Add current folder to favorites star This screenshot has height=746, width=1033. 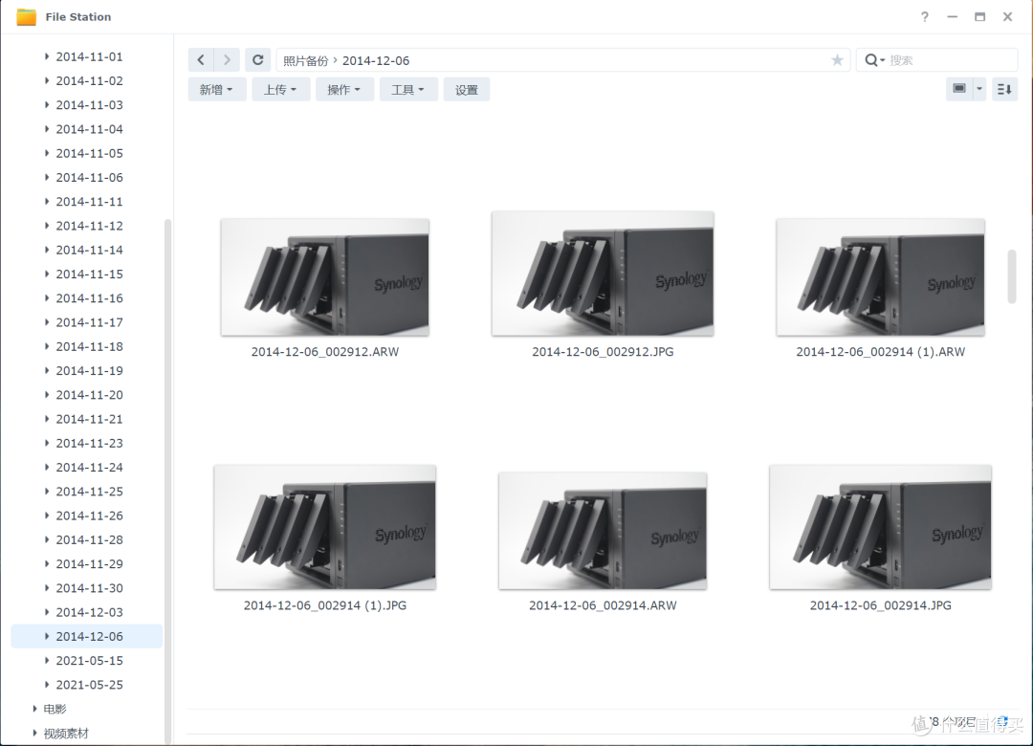[837, 60]
